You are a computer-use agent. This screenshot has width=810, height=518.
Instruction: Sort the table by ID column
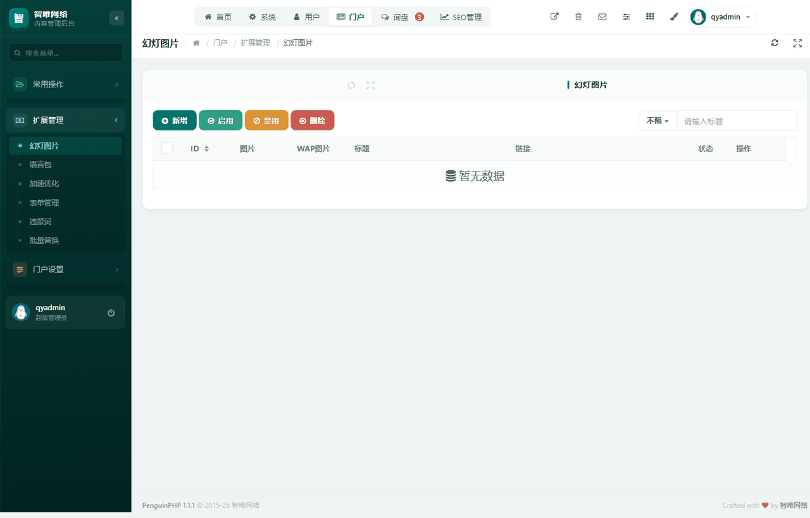tap(199, 149)
